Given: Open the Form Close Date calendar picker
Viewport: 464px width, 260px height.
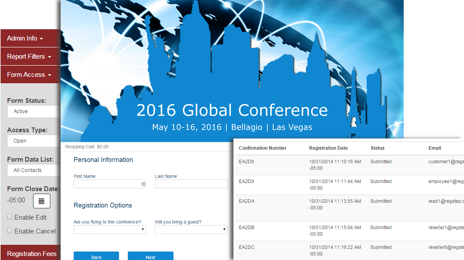Looking at the screenshot, I should pyautogui.click(x=41, y=201).
